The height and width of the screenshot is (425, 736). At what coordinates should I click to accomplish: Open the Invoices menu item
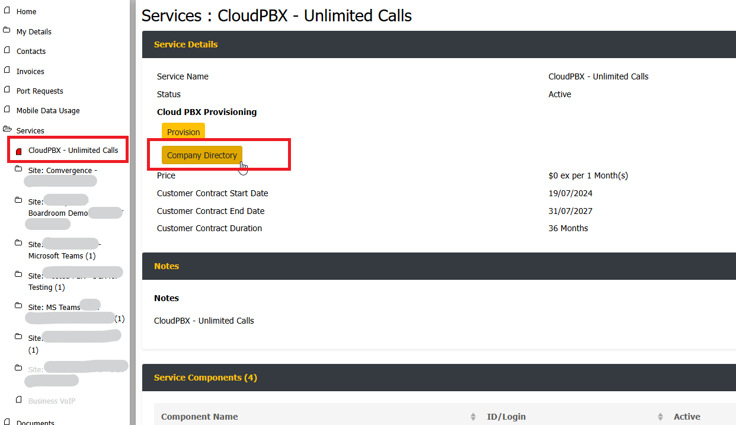30,71
